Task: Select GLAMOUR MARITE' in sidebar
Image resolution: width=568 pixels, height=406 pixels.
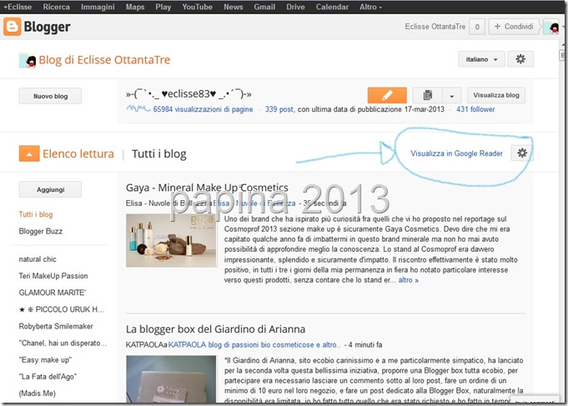Action: [53, 293]
